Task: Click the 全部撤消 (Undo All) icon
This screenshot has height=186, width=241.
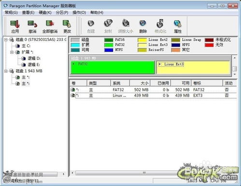Action: click(x=50, y=26)
